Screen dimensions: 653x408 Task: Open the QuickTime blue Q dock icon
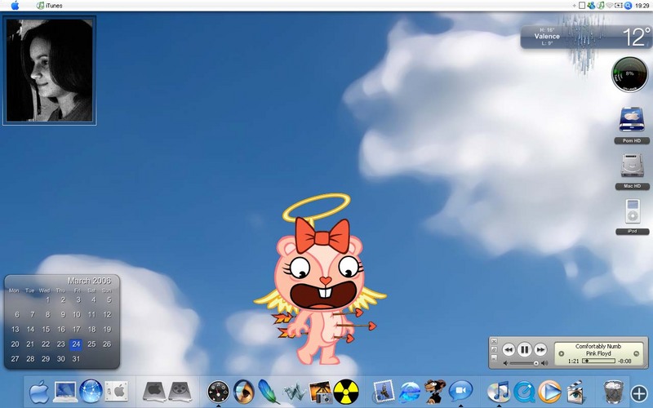pos(524,392)
